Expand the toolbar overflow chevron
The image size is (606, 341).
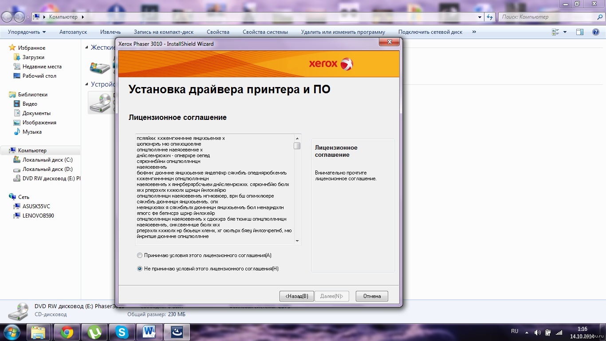pos(474,32)
